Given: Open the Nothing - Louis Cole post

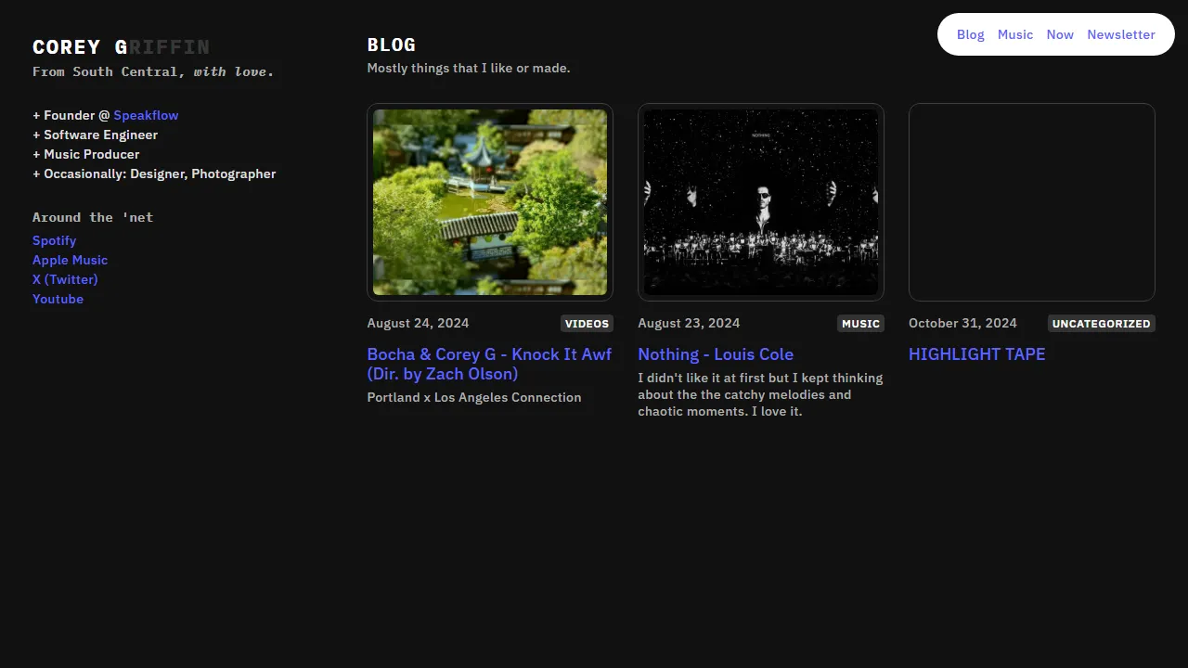Looking at the screenshot, I should tap(716, 354).
